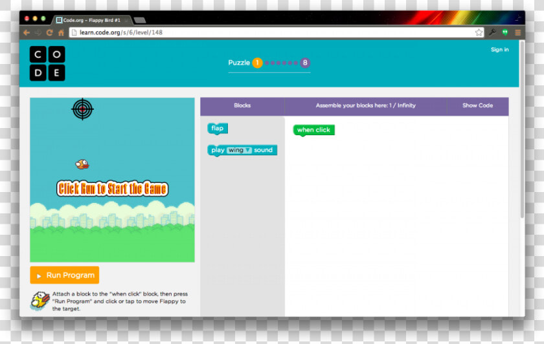This screenshot has height=344, width=544.
Task: Click the Click Run to Start banner
Action: (113, 189)
